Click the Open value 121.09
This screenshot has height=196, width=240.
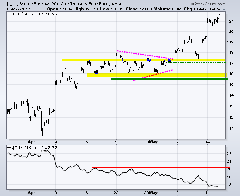point(66,9)
